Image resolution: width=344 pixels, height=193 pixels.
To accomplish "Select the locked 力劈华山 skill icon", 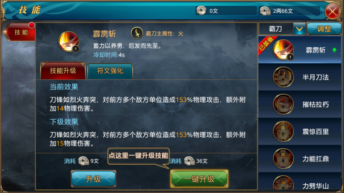I will pos(283,183).
